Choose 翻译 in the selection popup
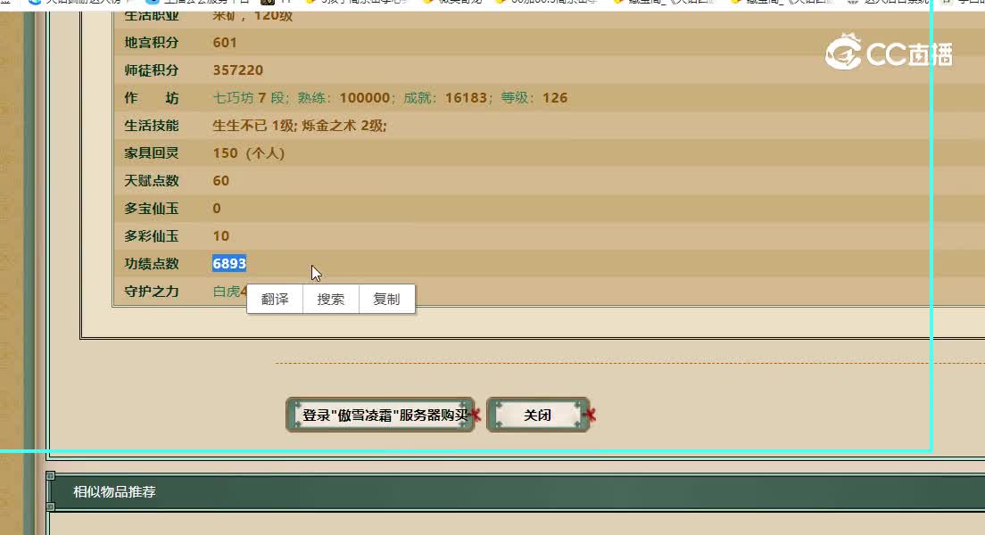The height and width of the screenshot is (535, 985). (275, 299)
